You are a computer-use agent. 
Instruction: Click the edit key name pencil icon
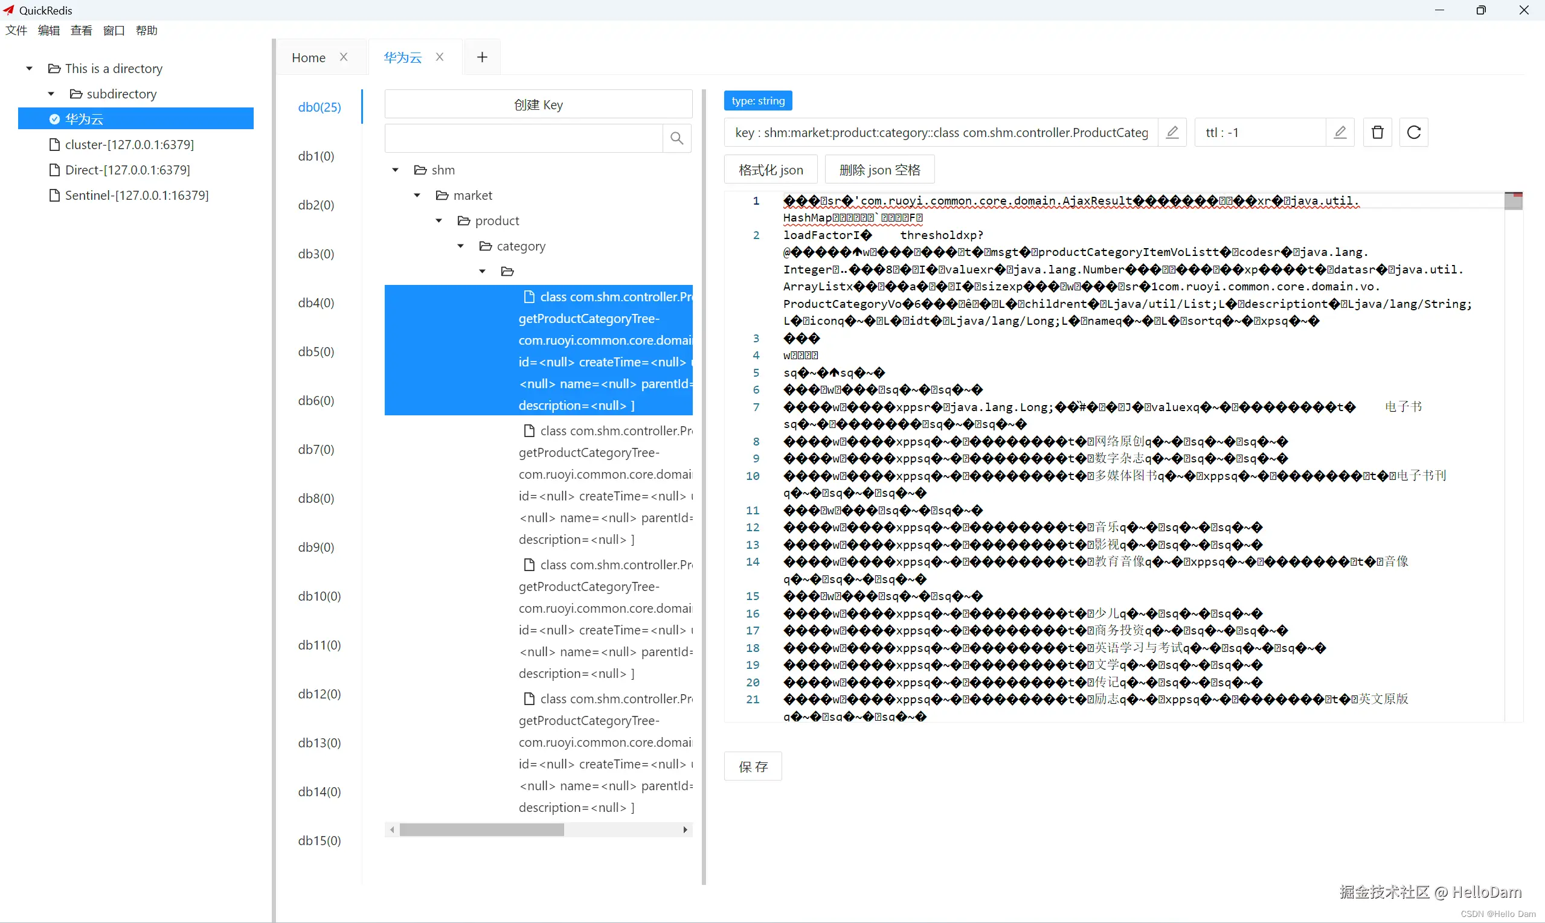click(1172, 132)
